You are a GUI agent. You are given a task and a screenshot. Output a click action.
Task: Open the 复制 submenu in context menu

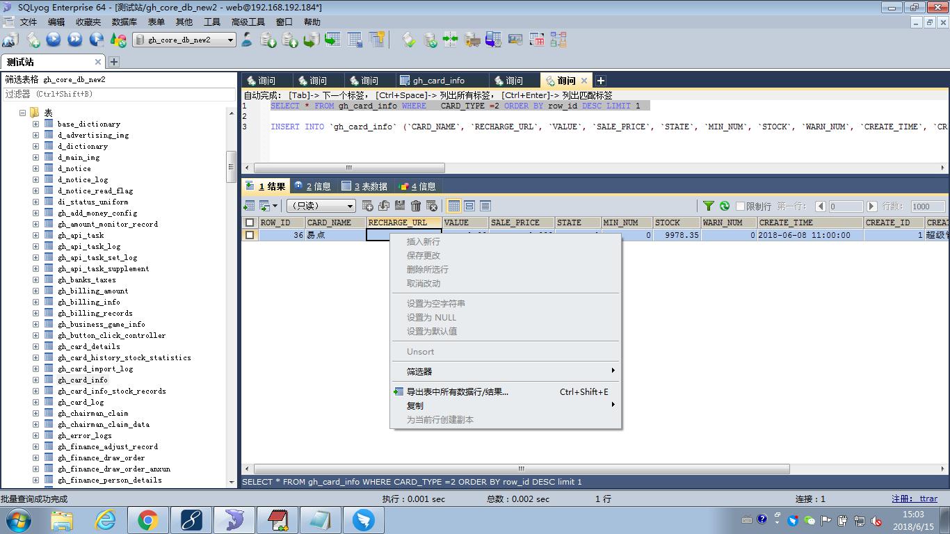506,405
